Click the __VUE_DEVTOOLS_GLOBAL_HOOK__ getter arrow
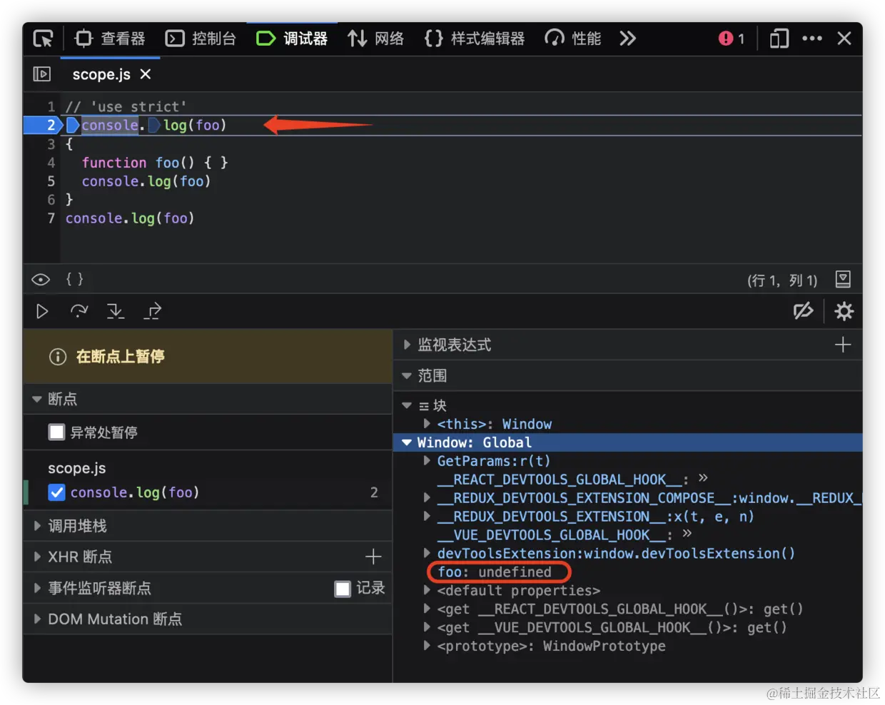885x705 pixels. (x=687, y=534)
